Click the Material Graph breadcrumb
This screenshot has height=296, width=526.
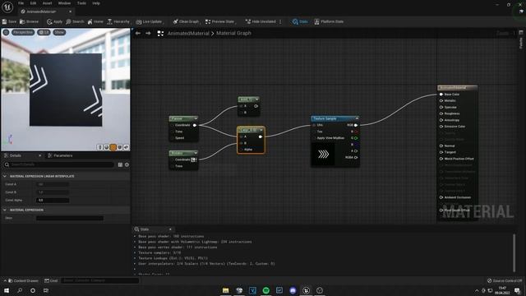(233, 33)
